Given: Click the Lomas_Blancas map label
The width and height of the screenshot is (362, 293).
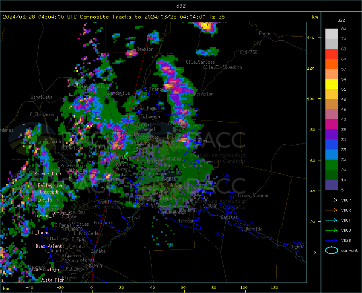Looking at the screenshot, I should (253, 195).
